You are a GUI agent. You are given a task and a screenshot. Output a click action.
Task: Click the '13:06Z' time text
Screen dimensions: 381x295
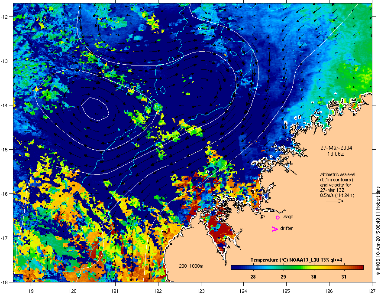click(336, 154)
